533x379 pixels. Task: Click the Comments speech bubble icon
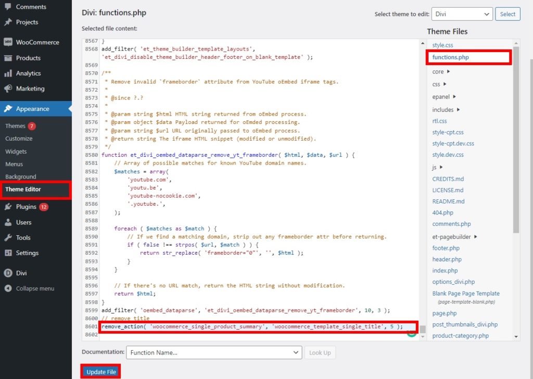(x=8, y=6)
